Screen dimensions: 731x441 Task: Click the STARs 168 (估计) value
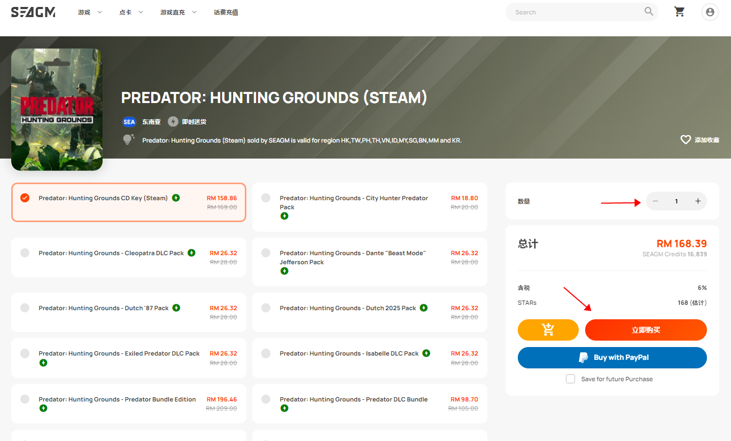tap(692, 303)
